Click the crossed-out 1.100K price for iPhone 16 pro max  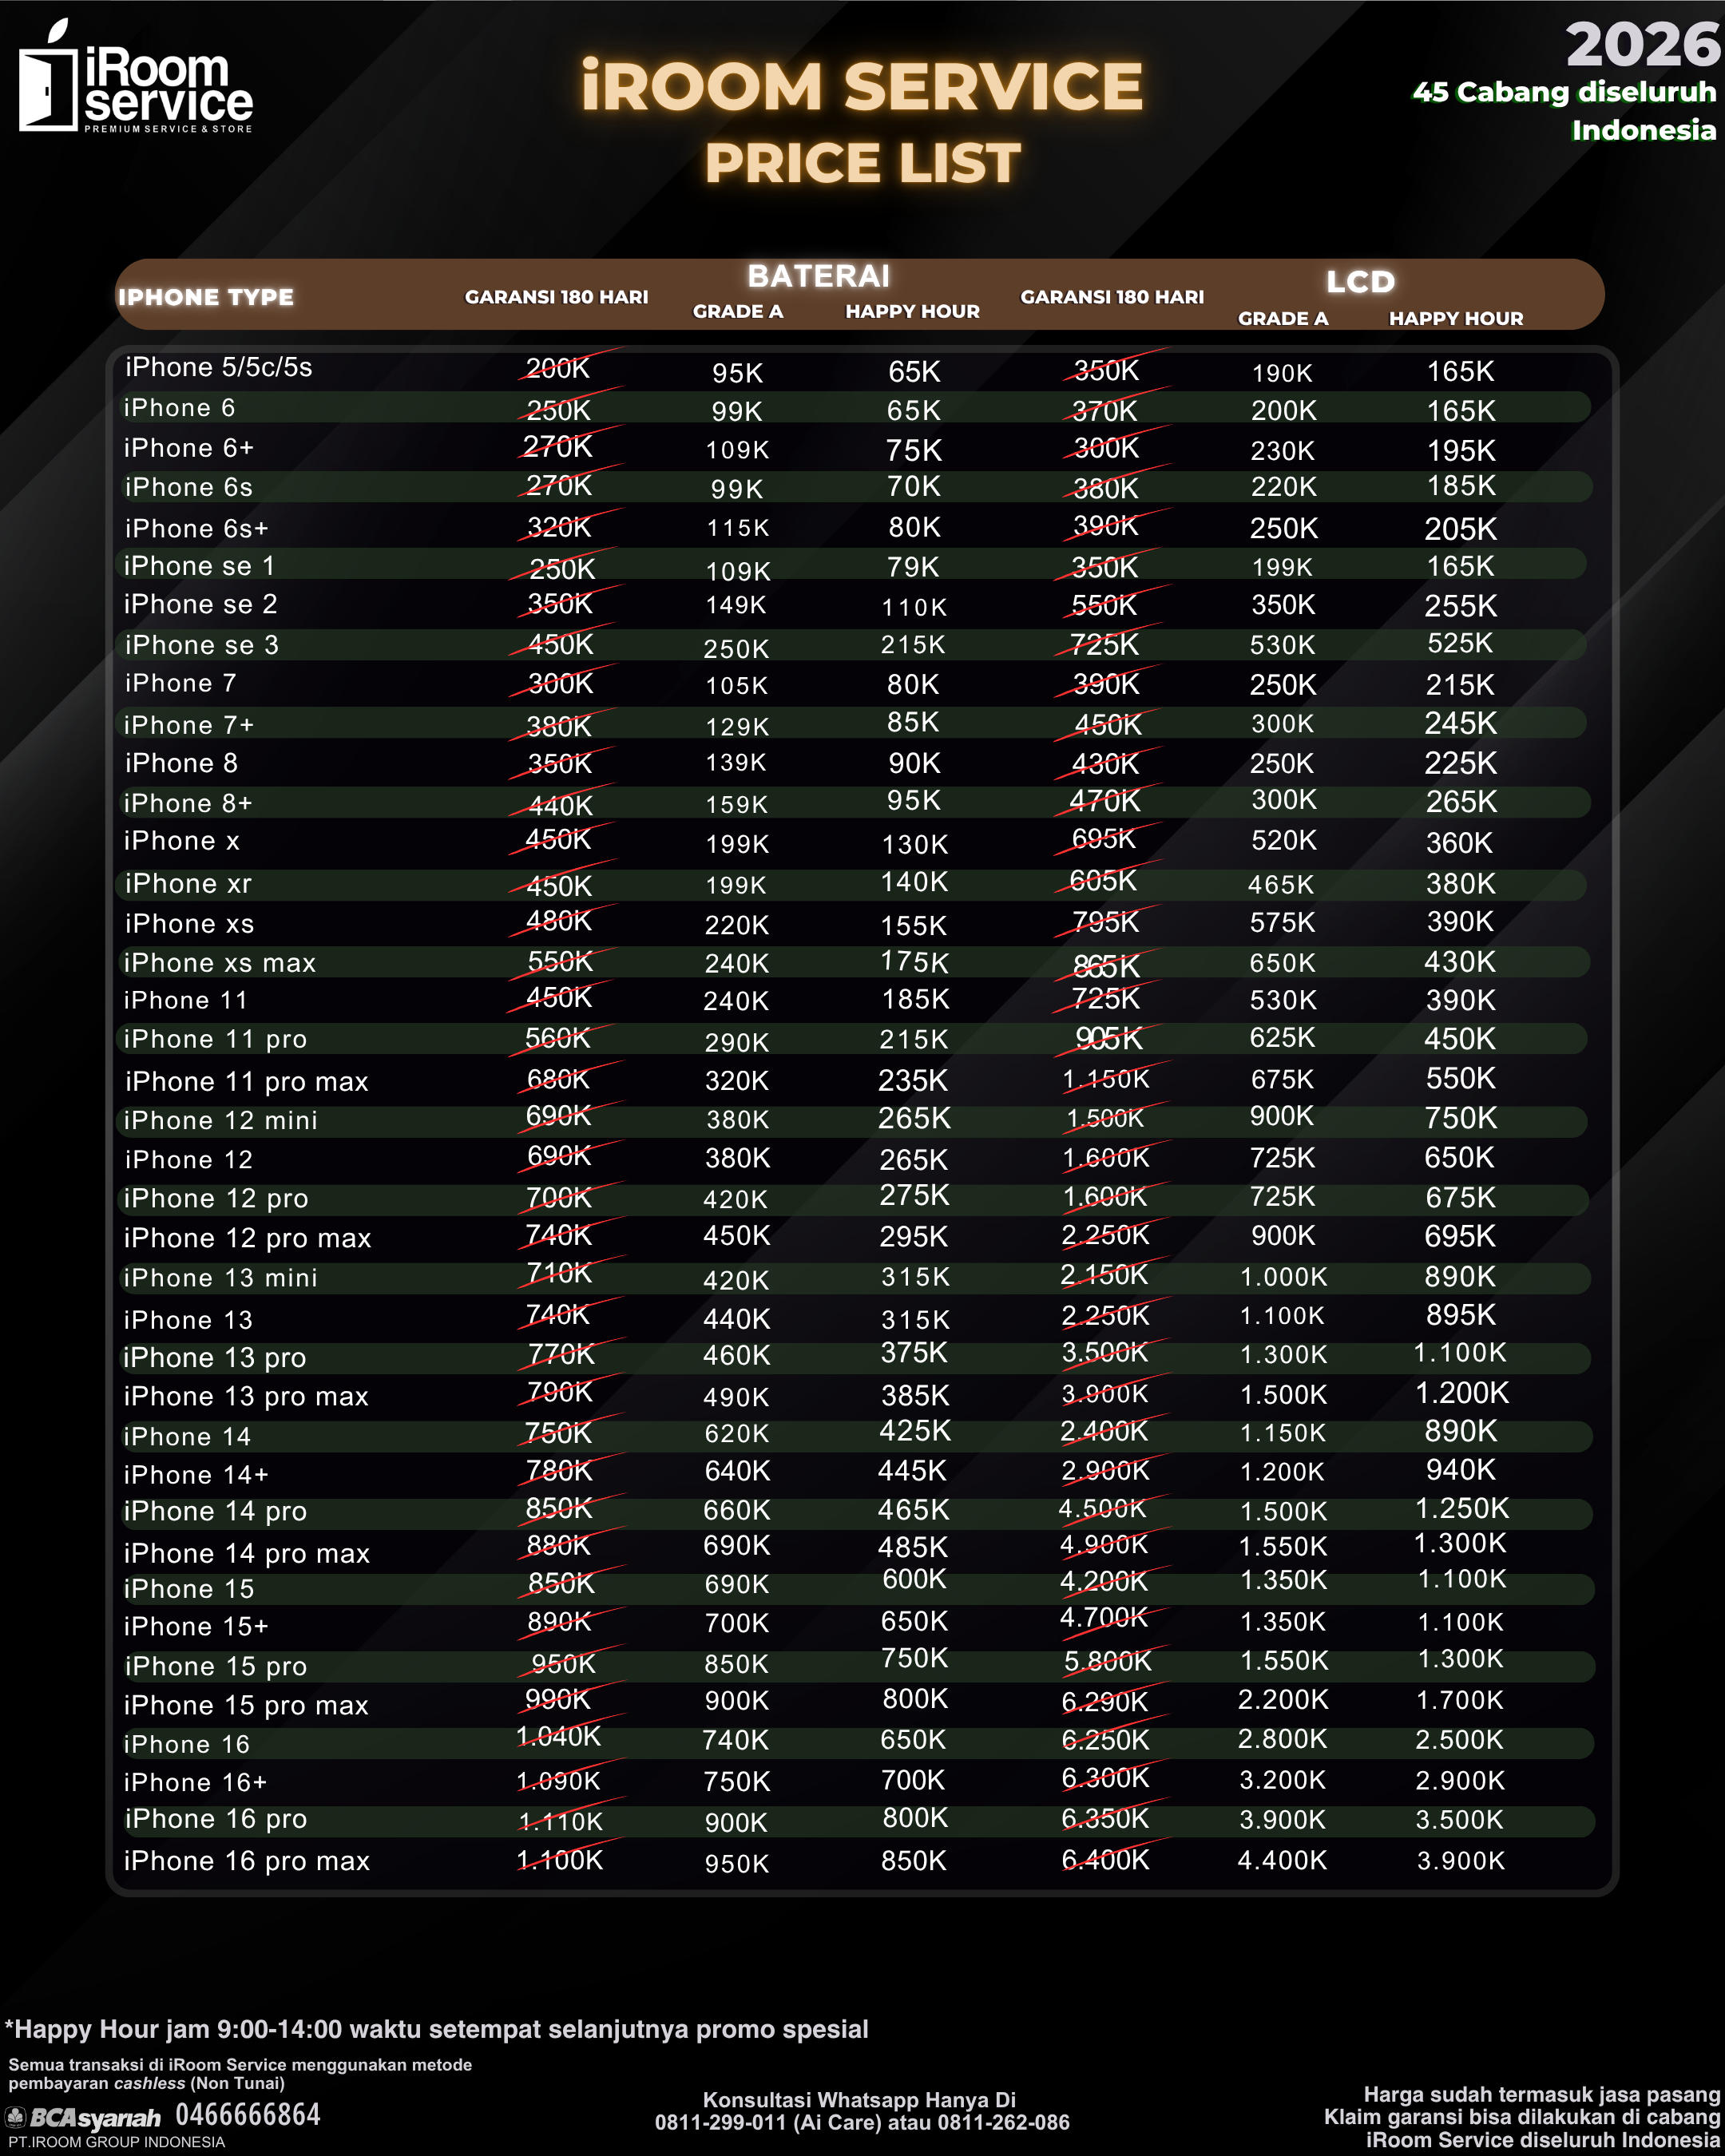[560, 1860]
